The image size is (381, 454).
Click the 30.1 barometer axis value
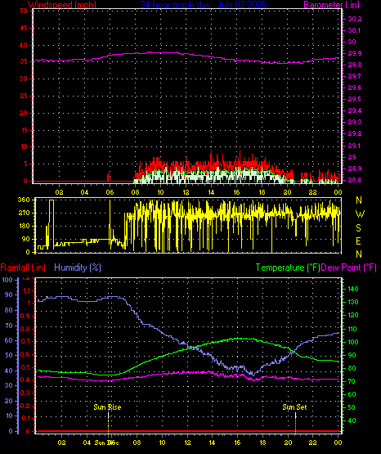(x=354, y=30)
